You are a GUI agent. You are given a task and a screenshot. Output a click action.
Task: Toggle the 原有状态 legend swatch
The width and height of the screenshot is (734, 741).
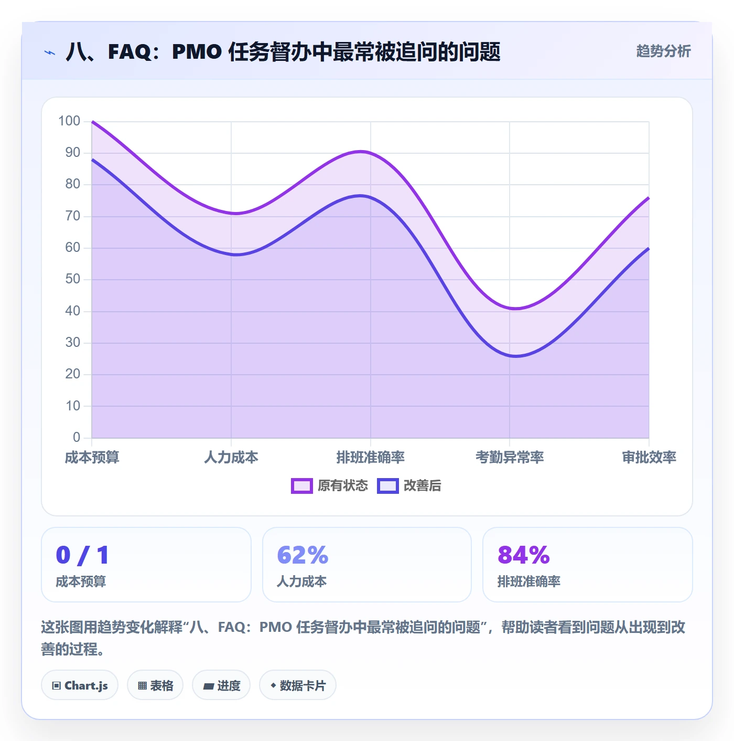tap(302, 486)
